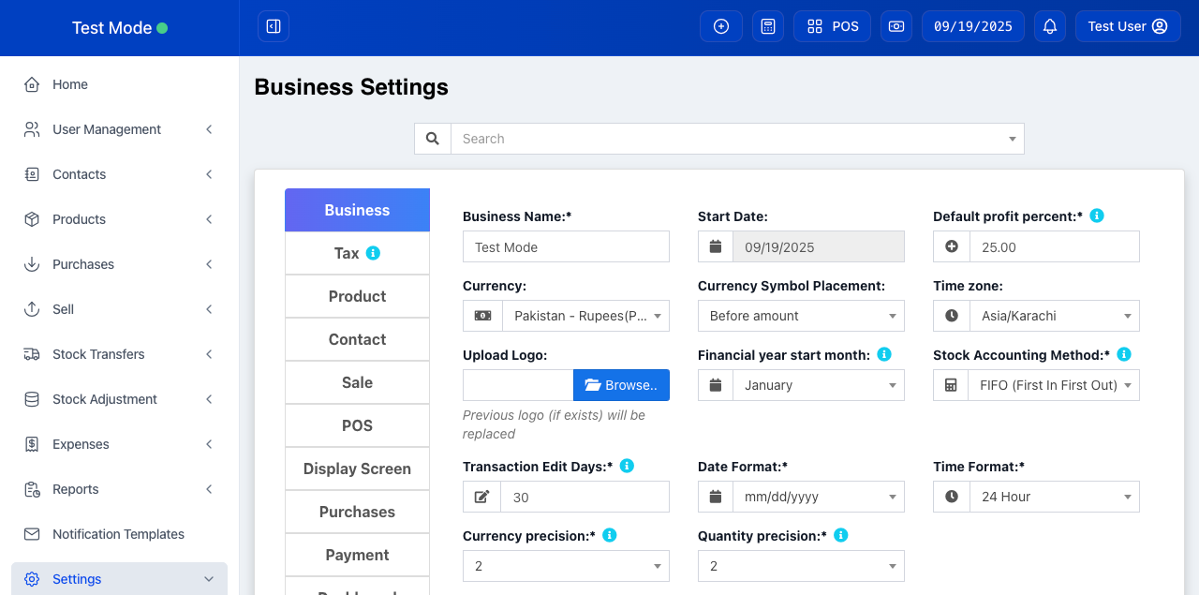
Task: Open the calculator icon in header
Action: [x=768, y=26]
